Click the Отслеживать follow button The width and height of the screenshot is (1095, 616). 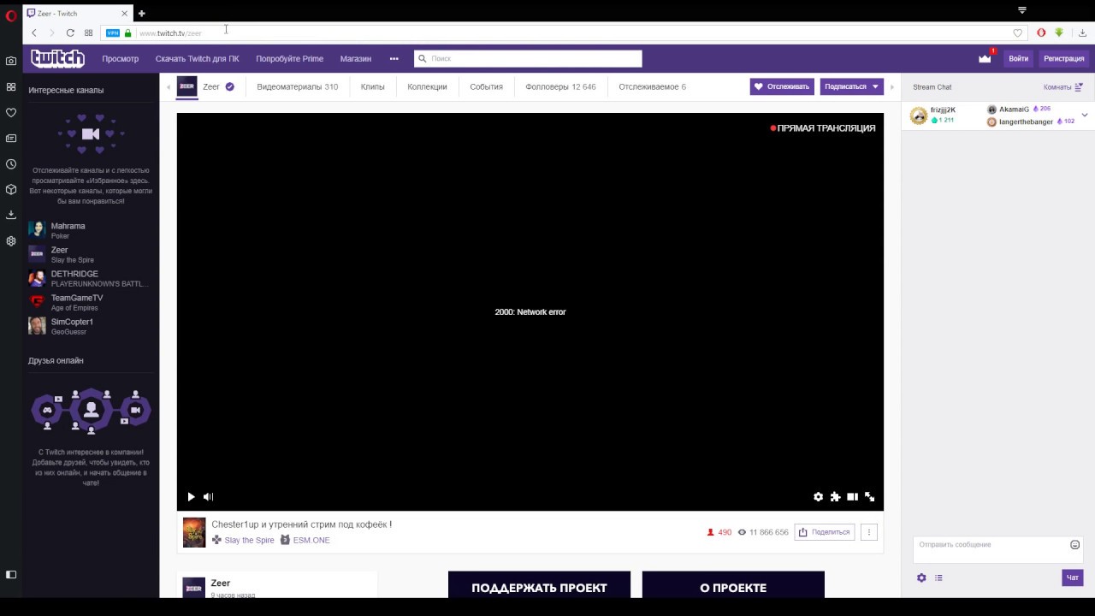point(782,86)
